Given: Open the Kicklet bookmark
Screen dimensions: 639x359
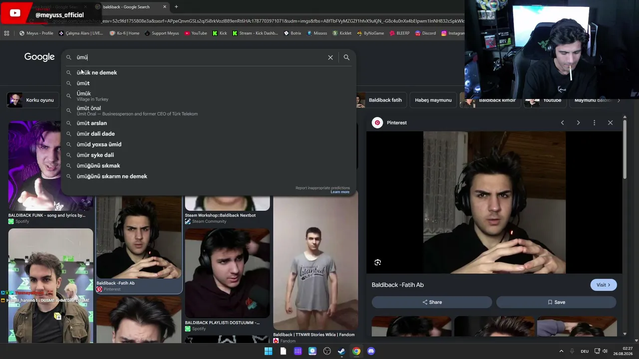Looking at the screenshot, I should point(342,33).
